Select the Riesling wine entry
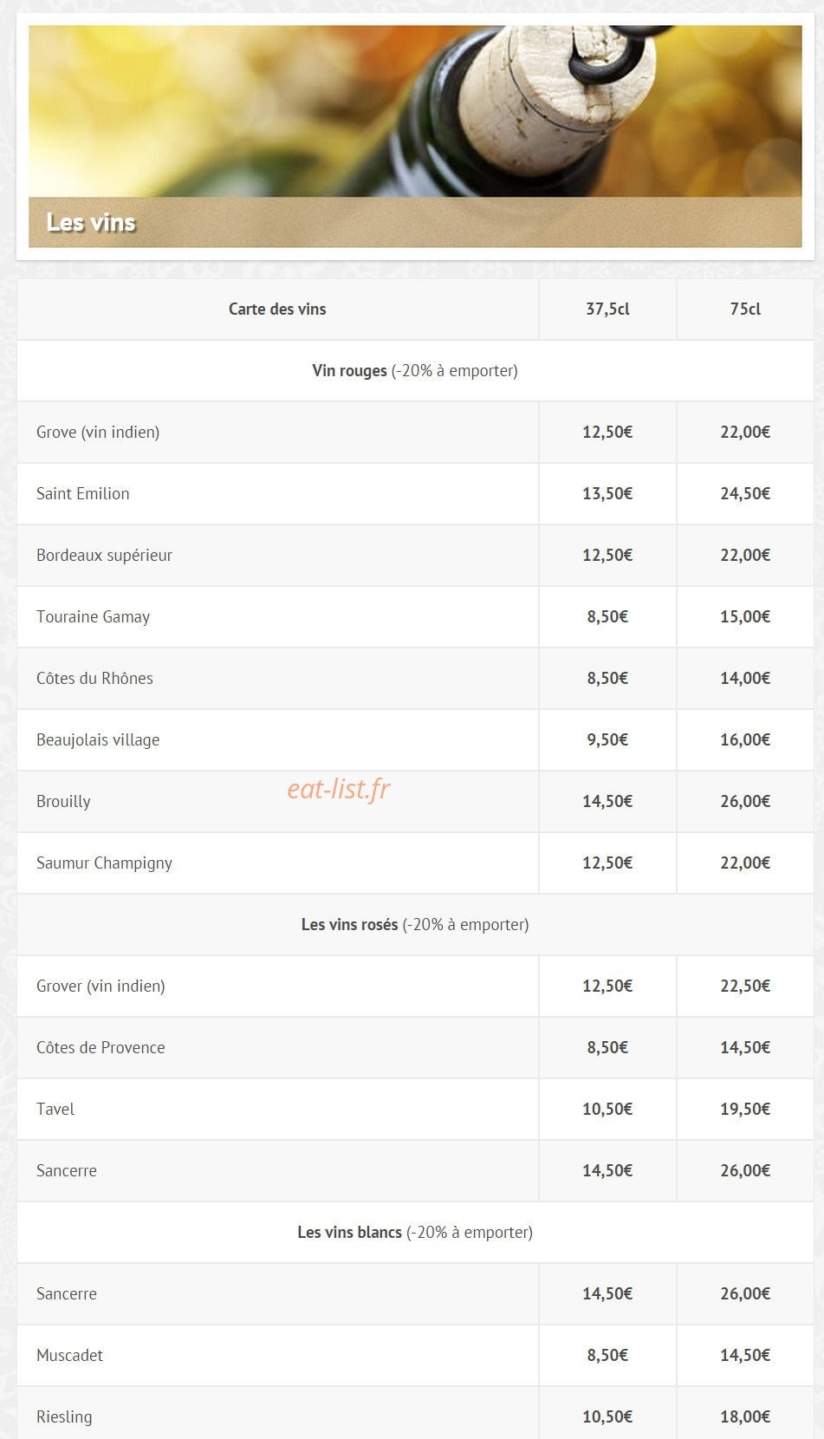 64,1416
